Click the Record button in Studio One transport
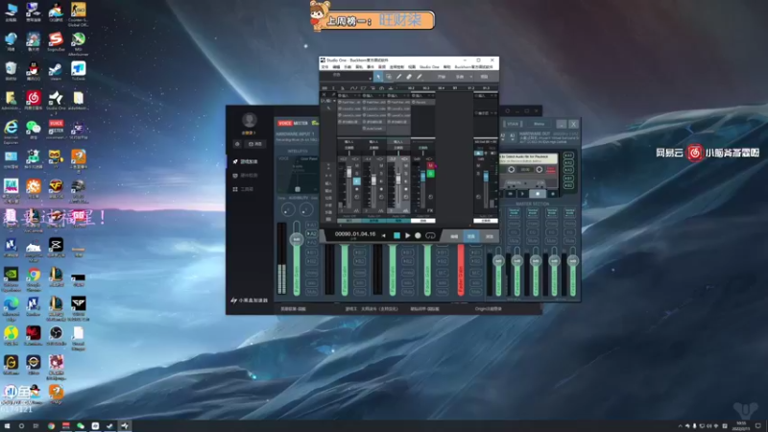 click(x=418, y=235)
